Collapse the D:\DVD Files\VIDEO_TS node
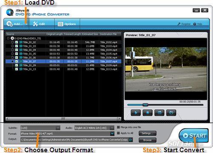 [x=8, y=38]
